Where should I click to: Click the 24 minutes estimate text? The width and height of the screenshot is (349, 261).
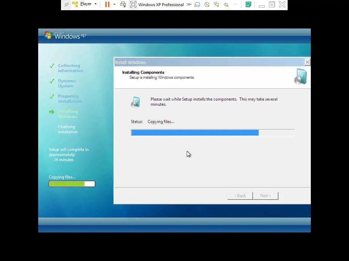pyautogui.click(x=64, y=160)
